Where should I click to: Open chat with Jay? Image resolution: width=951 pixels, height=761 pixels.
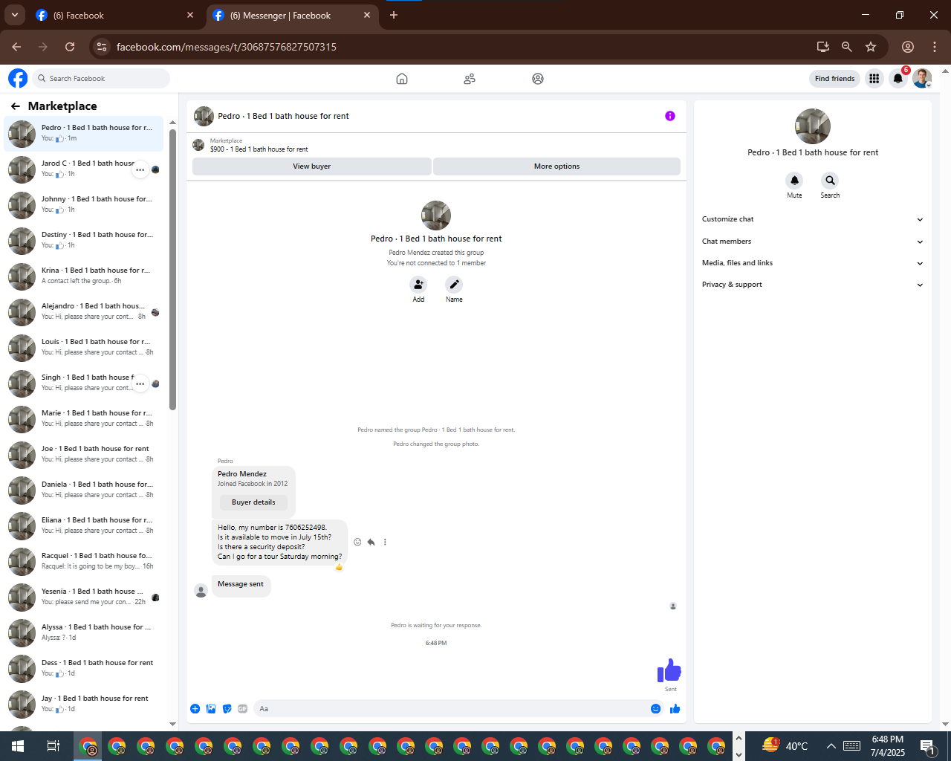tap(84, 705)
